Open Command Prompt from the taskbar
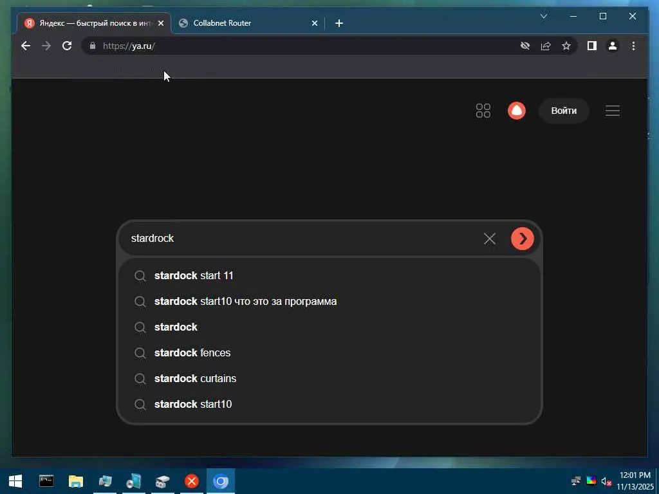 coord(46,481)
